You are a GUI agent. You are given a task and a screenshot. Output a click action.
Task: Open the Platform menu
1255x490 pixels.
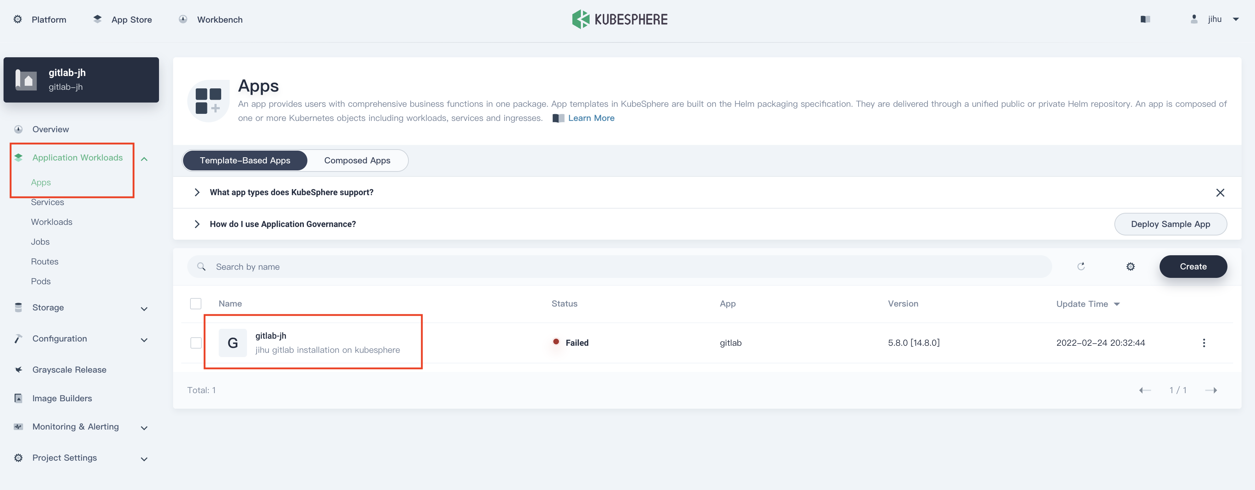click(49, 19)
